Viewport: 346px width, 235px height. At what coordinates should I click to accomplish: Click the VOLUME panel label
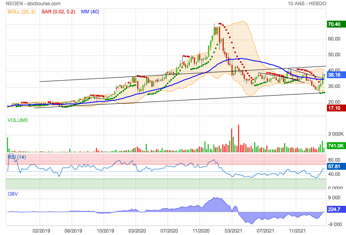18,120
